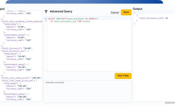Click the 'Advanced Query' heading
The width and height of the screenshot is (175, 106).
pos(61,11)
